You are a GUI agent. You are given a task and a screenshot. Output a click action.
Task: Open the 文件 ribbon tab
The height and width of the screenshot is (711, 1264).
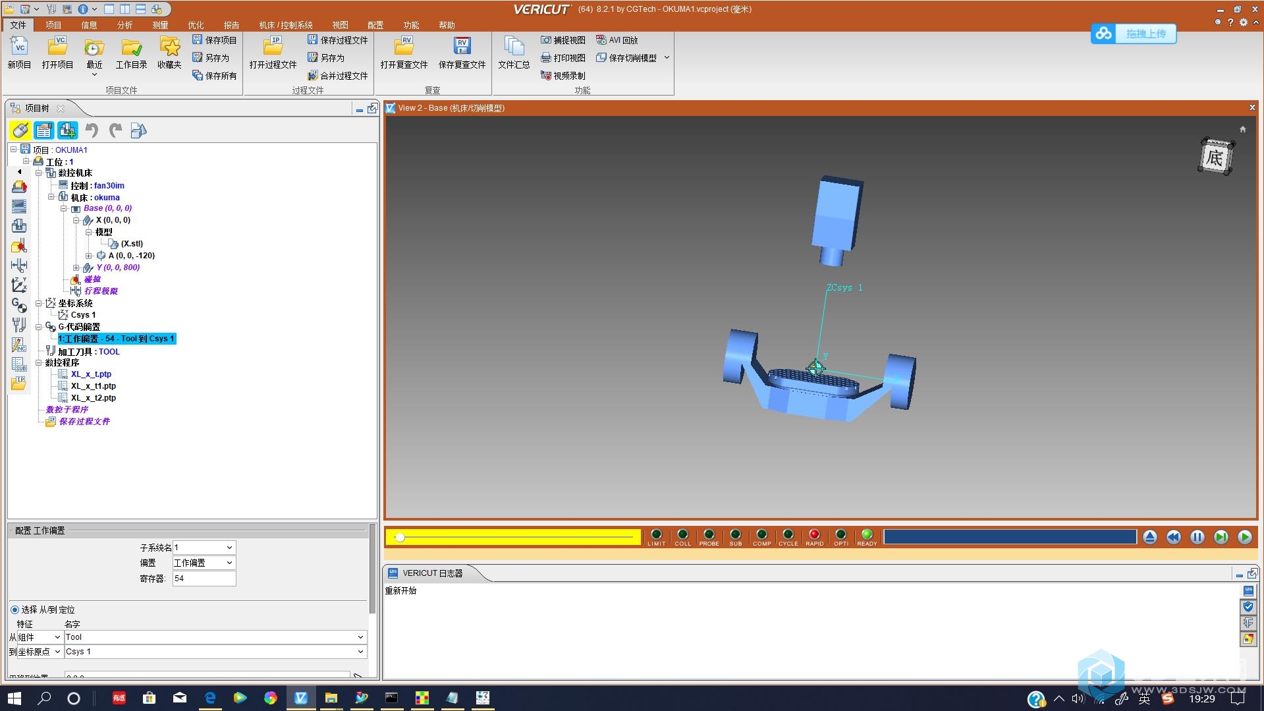point(18,25)
